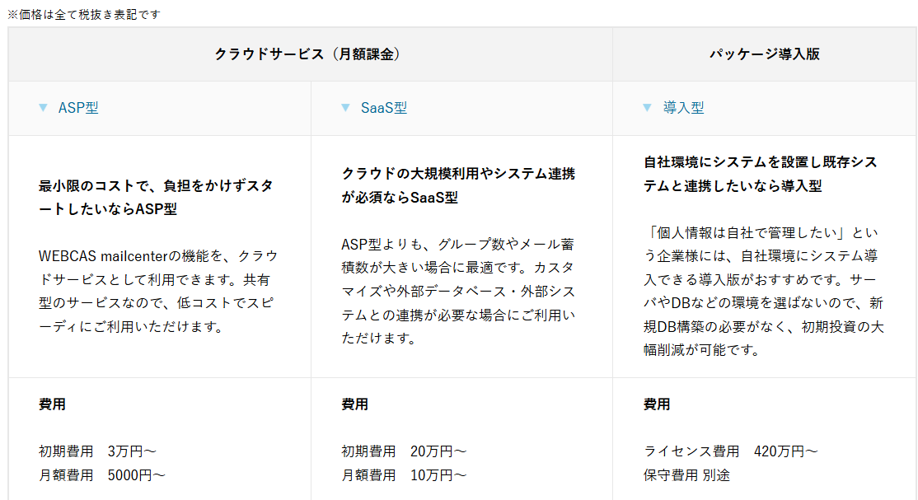
Task: Select the クラウドサービス（月額課金） column header
Action: (x=310, y=54)
